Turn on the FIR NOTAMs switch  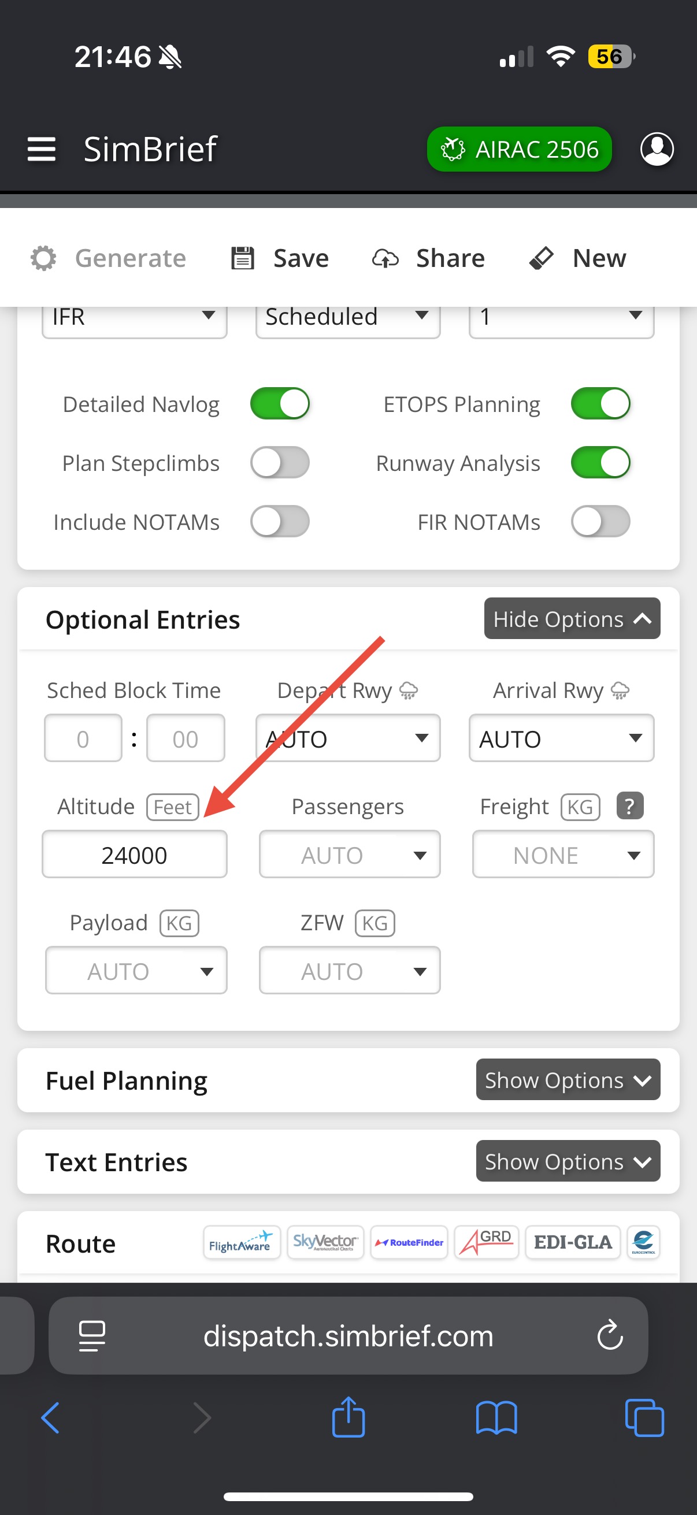pyautogui.click(x=600, y=521)
